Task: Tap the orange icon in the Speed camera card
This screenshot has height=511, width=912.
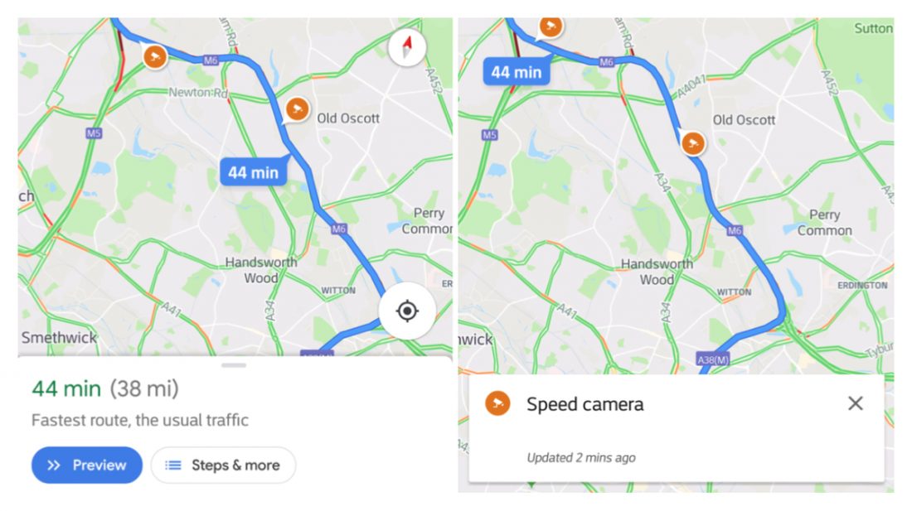Action: pyautogui.click(x=498, y=403)
